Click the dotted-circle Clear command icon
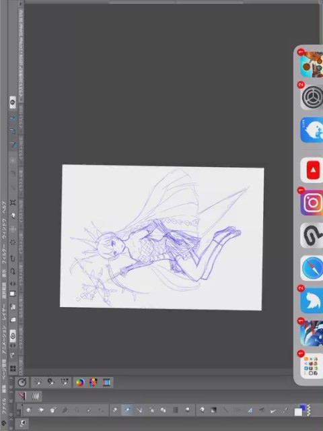This screenshot has width=323, height=431. pos(13,242)
